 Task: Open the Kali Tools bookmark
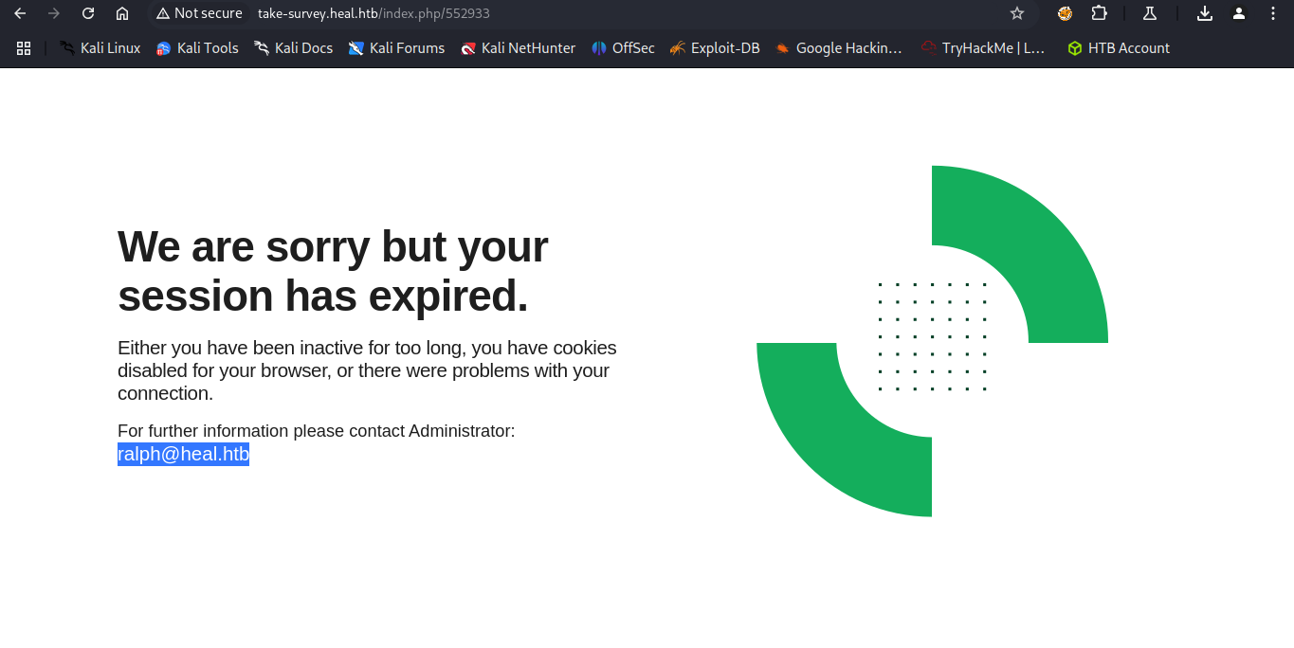click(x=197, y=48)
